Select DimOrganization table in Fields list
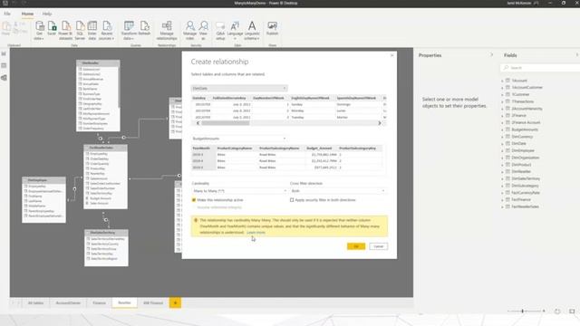Viewport: 580px width, 326px height. (x=526, y=158)
